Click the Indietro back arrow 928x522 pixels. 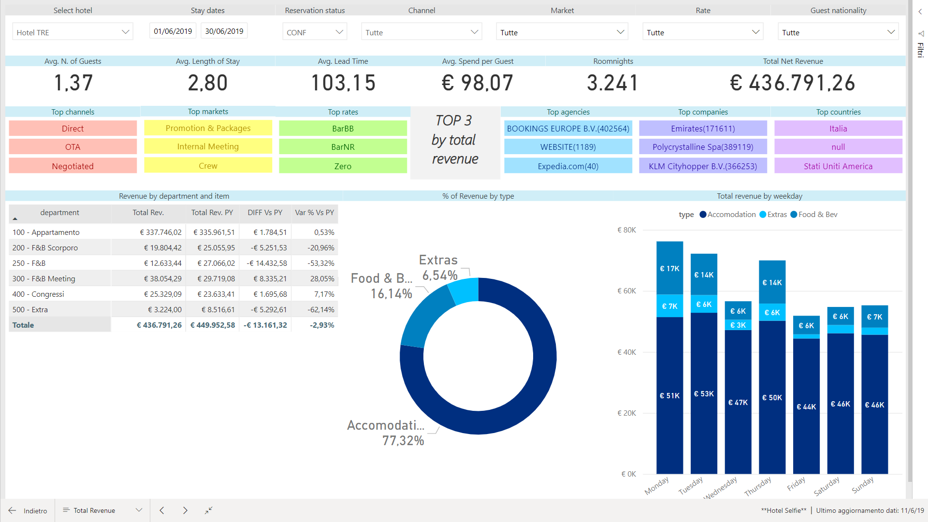(13, 510)
